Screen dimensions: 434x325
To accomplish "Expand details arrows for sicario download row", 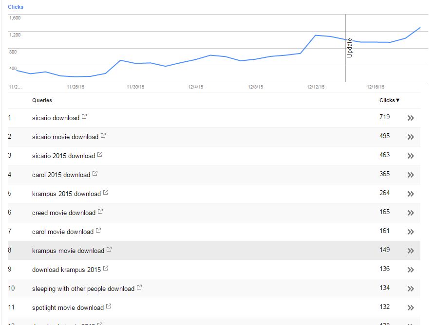I will 411,118.
